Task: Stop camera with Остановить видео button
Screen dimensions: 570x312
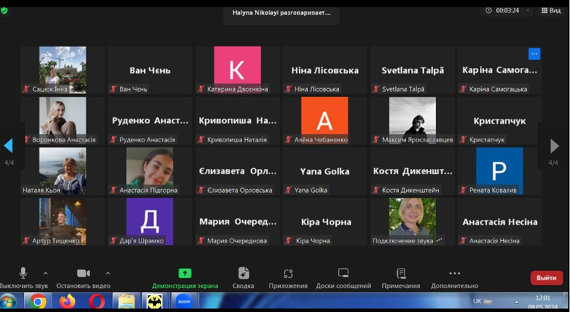Action: point(83,274)
